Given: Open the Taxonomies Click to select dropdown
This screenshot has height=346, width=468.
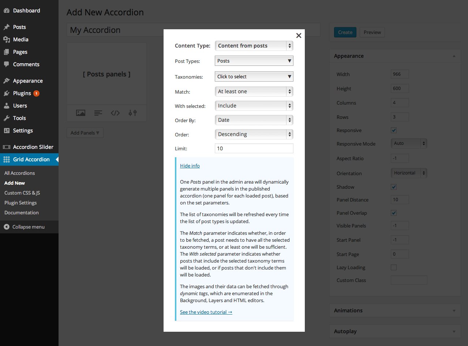Looking at the screenshot, I should coord(254,76).
